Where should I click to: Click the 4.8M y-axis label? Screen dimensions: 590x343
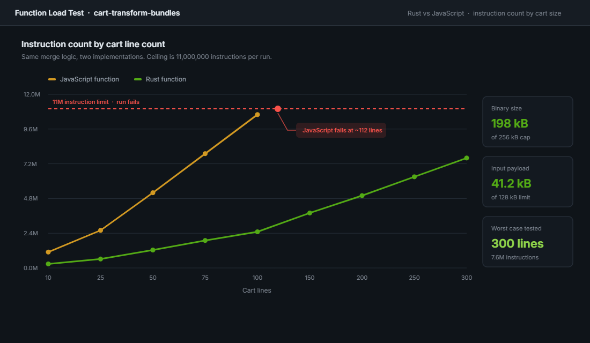point(31,199)
